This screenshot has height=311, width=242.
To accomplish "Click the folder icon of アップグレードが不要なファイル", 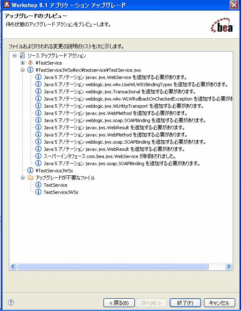I will (30, 177).
